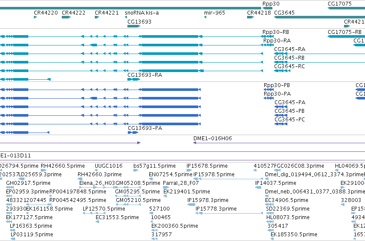Click the CG13693-RA transcript label
This screenshot has width=365, height=241.
pos(145,75)
